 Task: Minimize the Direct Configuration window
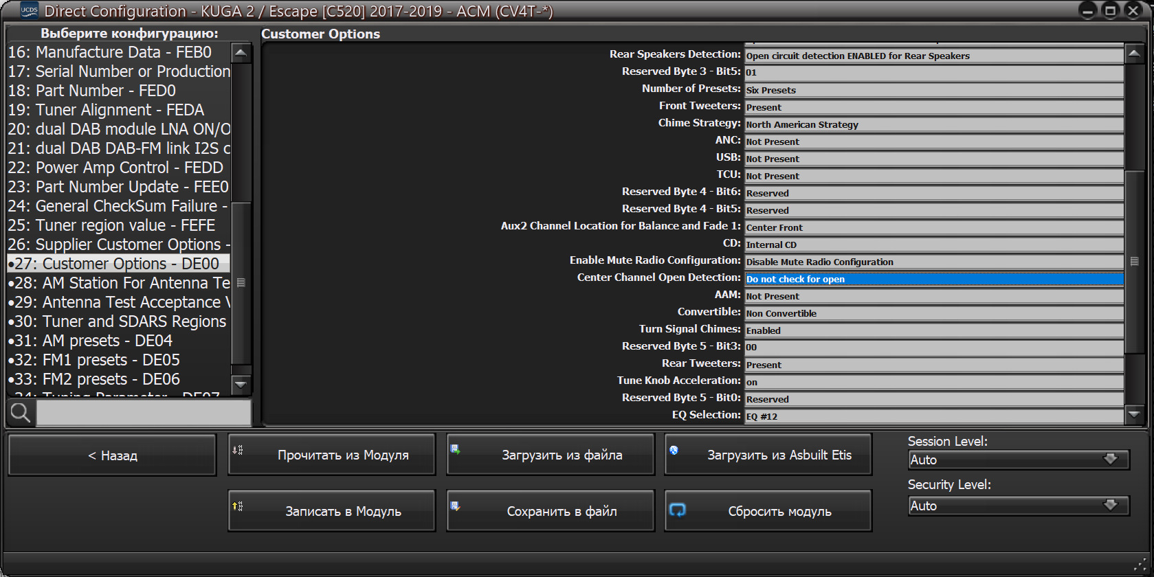[x=1087, y=10]
